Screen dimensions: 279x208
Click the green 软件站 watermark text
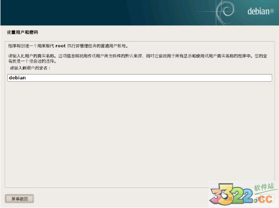coord(264,187)
